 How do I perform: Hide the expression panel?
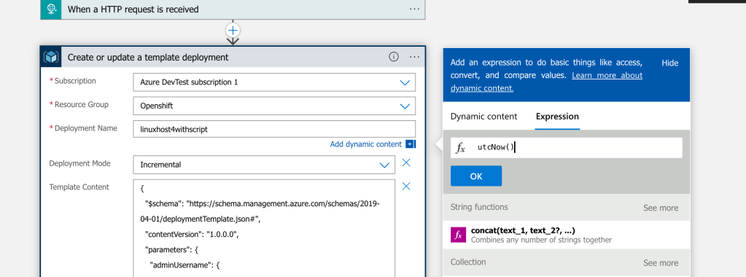coord(670,63)
